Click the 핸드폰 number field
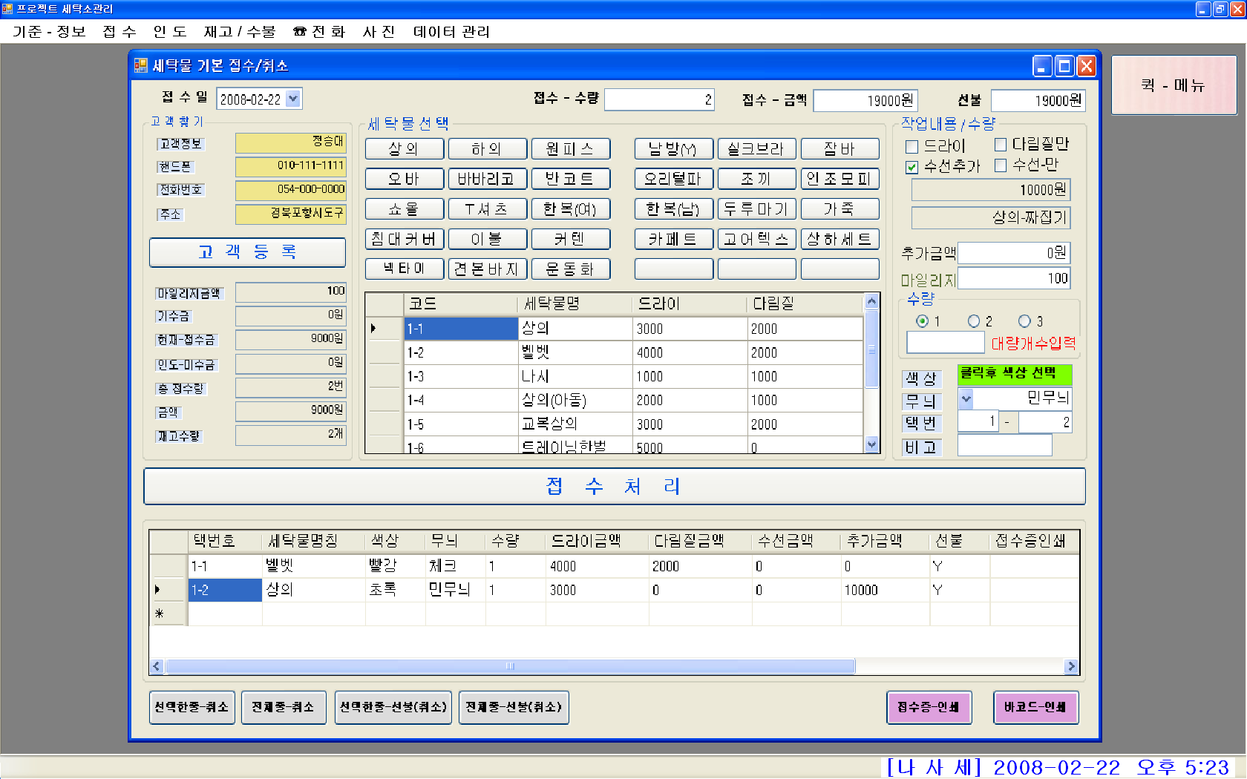The height and width of the screenshot is (779, 1247). point(291,166)
